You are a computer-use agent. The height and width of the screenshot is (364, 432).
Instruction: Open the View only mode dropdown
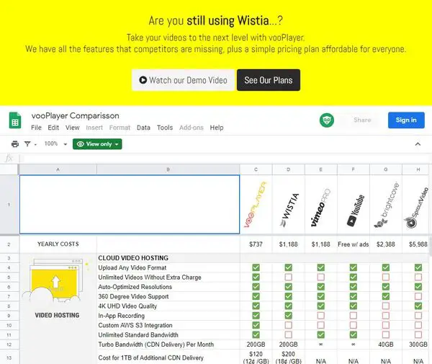(97, 144)
